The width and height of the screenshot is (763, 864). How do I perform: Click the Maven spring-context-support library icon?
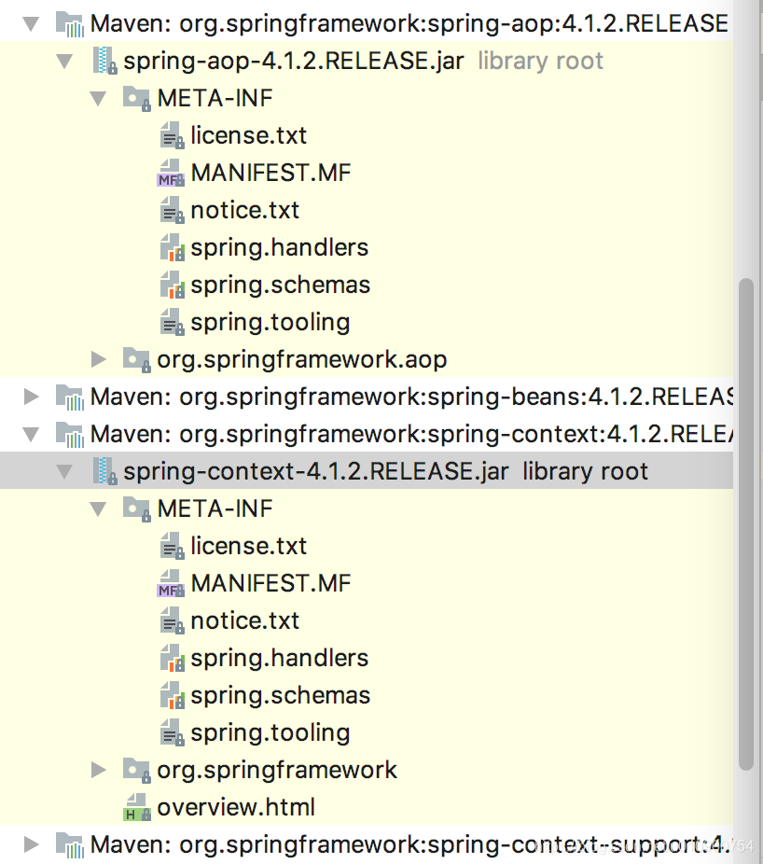pyautogui.click(x=69, y=844)
